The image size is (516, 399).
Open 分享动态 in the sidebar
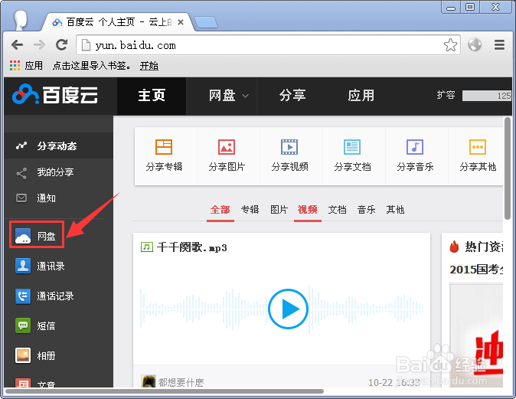59,146
